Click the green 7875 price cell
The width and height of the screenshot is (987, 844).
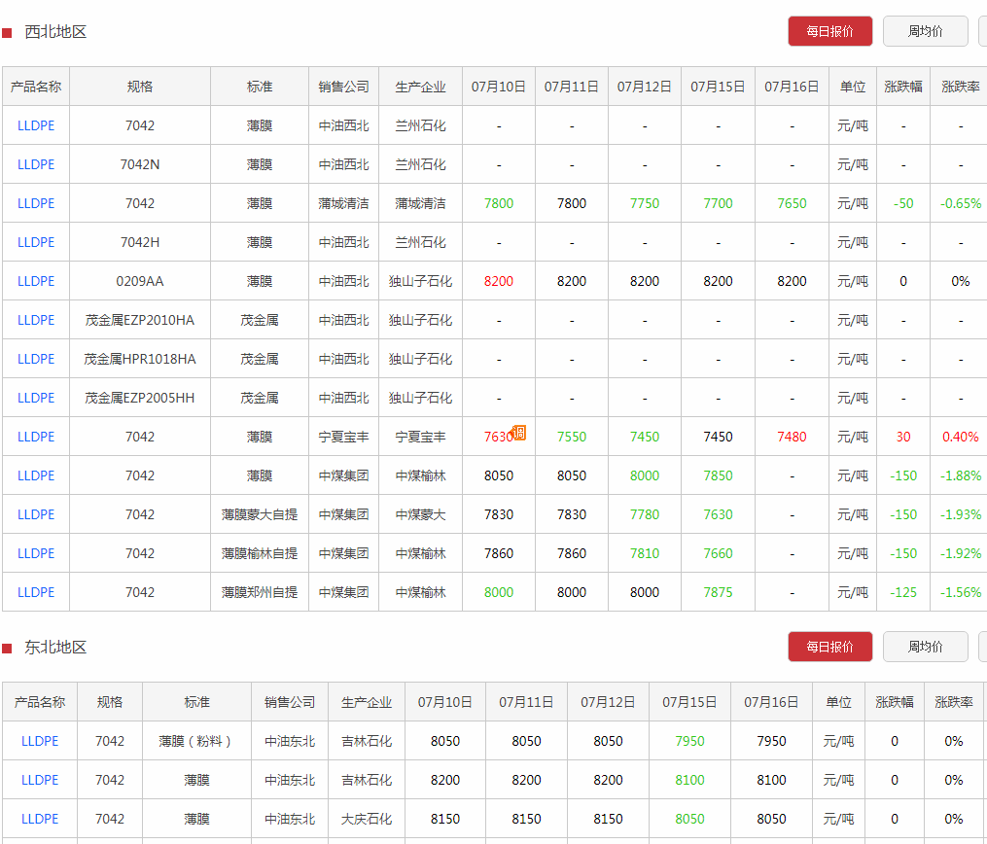point(719,593)
